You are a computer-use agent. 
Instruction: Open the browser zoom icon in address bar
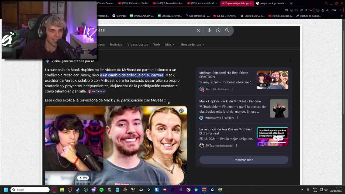coord(287,10)
